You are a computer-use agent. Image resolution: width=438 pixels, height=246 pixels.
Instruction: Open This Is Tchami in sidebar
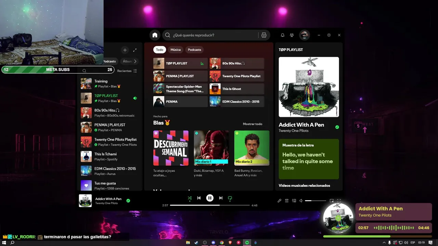click(x=109, y=156)
